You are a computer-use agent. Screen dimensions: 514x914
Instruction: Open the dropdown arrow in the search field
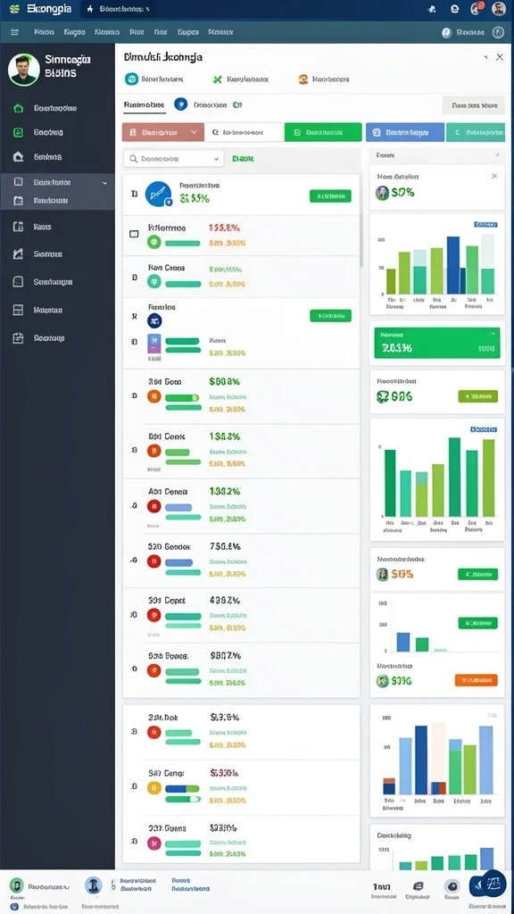[216, 159]
